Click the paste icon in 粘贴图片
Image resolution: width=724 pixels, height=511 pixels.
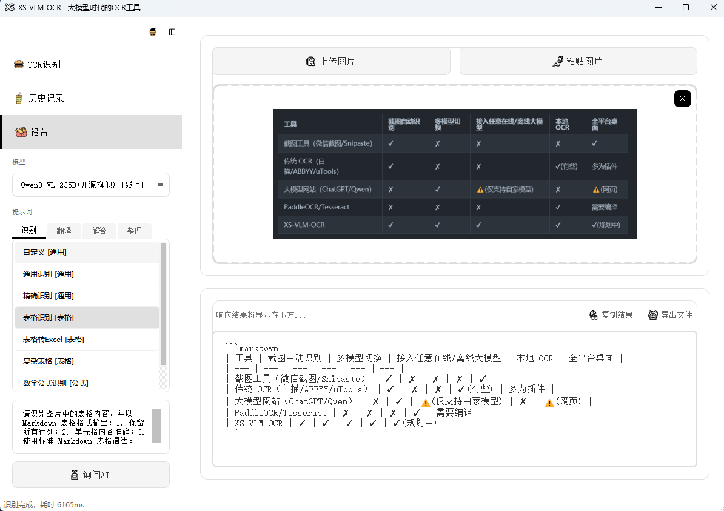coord(558,61)
